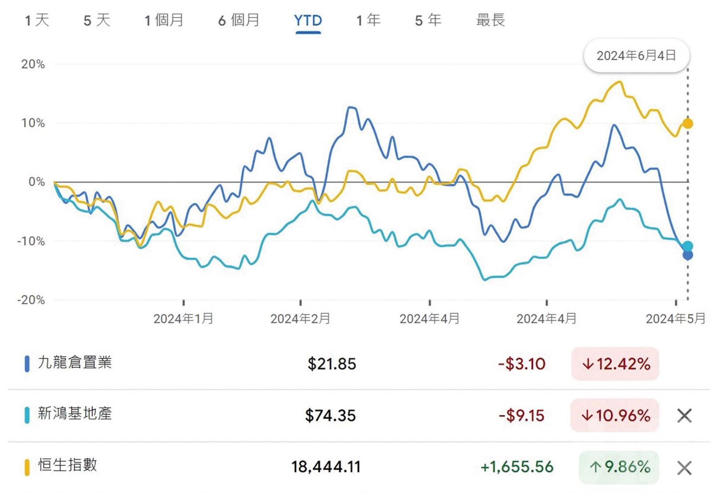
Task: Select the 最長 maximum range tab
Action: (x=490, y=20)
